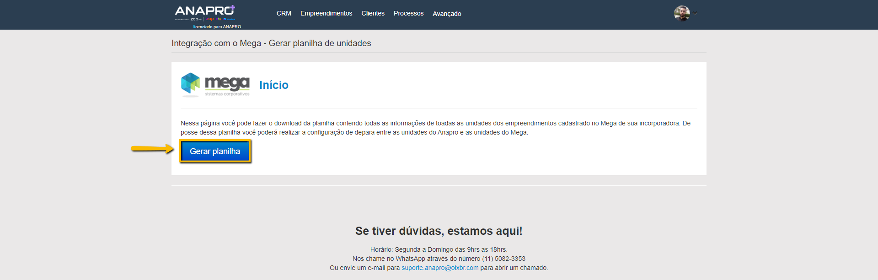
Task: Click the suporte.anapro@olxbr.com email link
Action: click(x=440, y=268)
